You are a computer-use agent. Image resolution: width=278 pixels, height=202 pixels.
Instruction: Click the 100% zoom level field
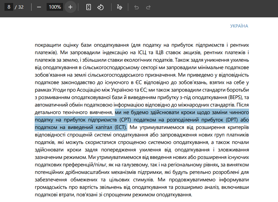55,7
